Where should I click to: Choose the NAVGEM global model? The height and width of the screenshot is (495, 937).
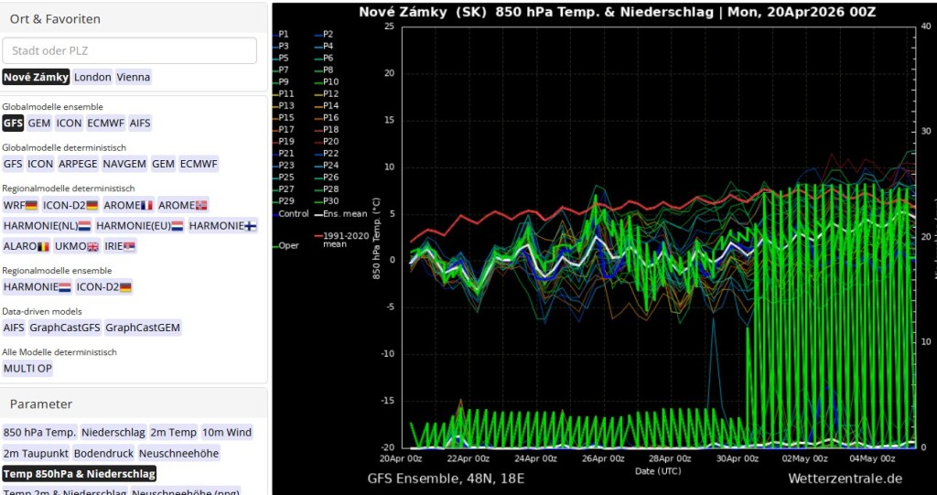[x=124, y=164]
